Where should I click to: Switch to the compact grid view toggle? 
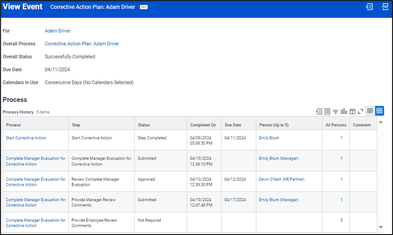[370, 111]
